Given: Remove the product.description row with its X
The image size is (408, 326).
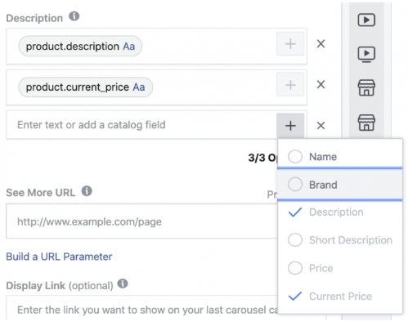Looking at the screenshot, I should point(321,43).
